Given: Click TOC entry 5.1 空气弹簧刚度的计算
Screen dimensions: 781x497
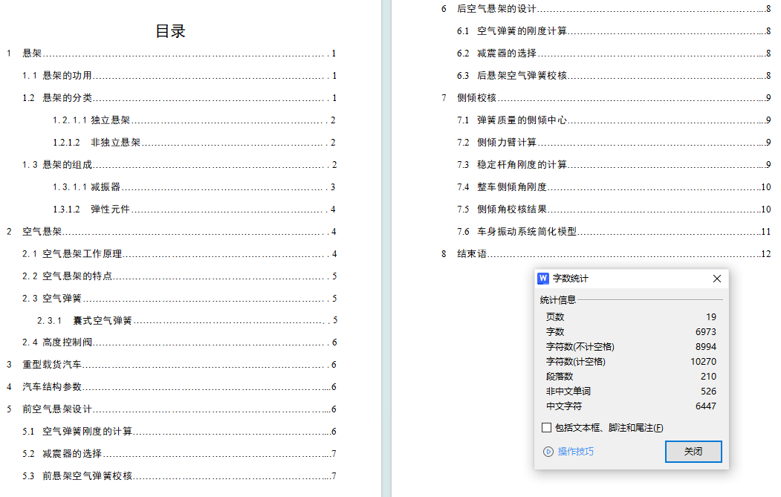Looking at the screenshot, I should coord(179,432).
